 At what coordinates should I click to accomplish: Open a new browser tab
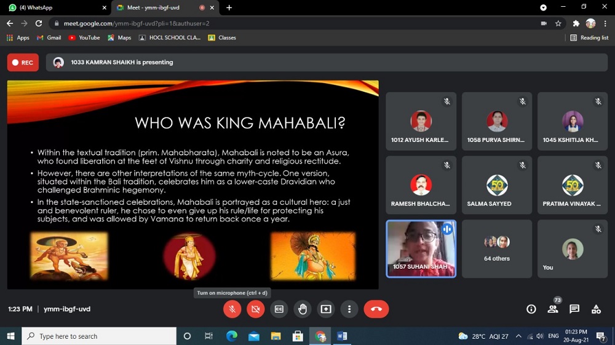[x=229, y=7]
